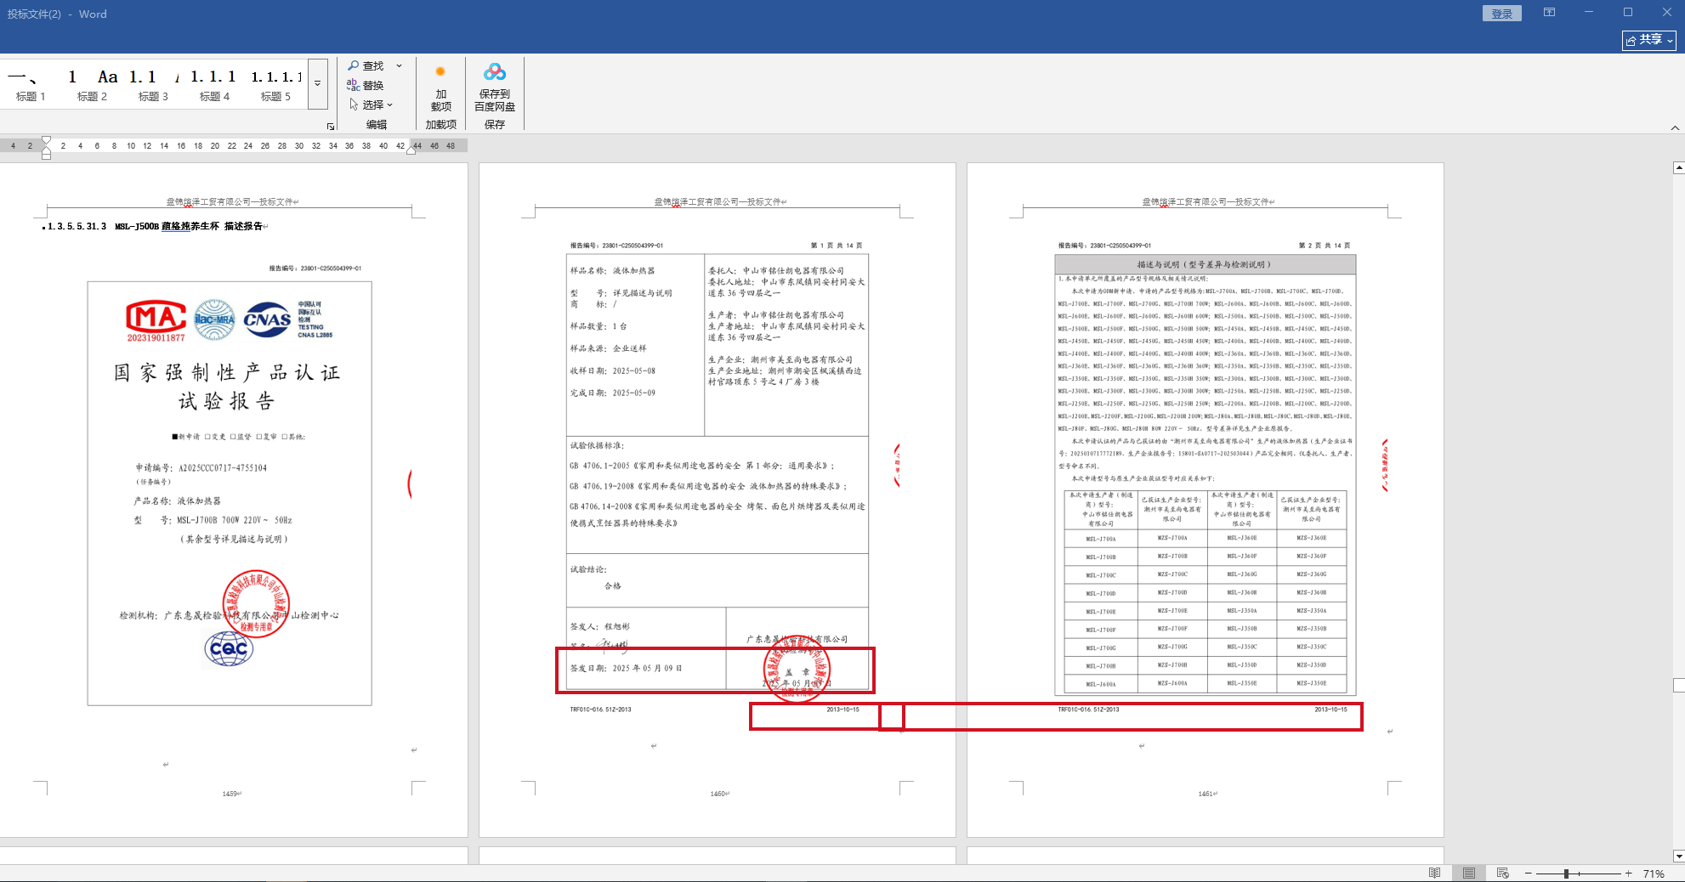Click the '申请编号: A2025CCC0717-4755104' line
The image size is (1685, 882).
201,467
